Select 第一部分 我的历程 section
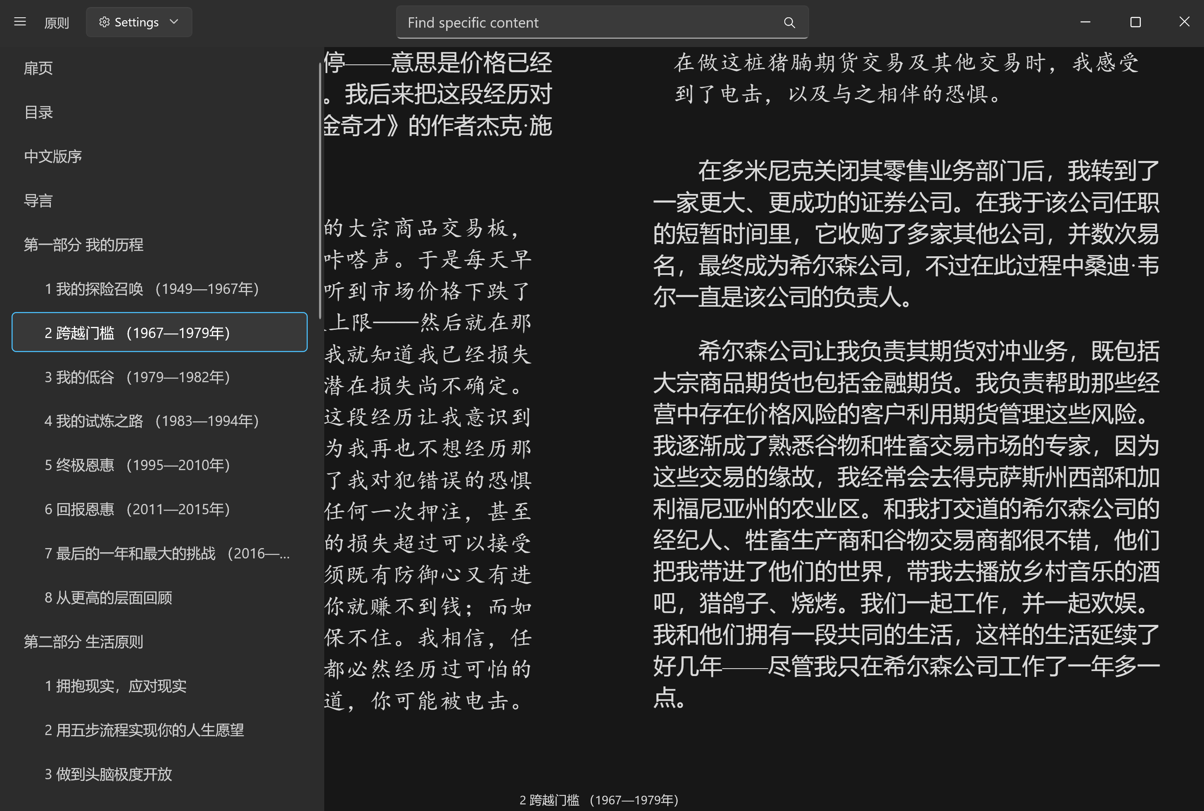This screenshot has height=811, width=1204. [x=159, y=244]
